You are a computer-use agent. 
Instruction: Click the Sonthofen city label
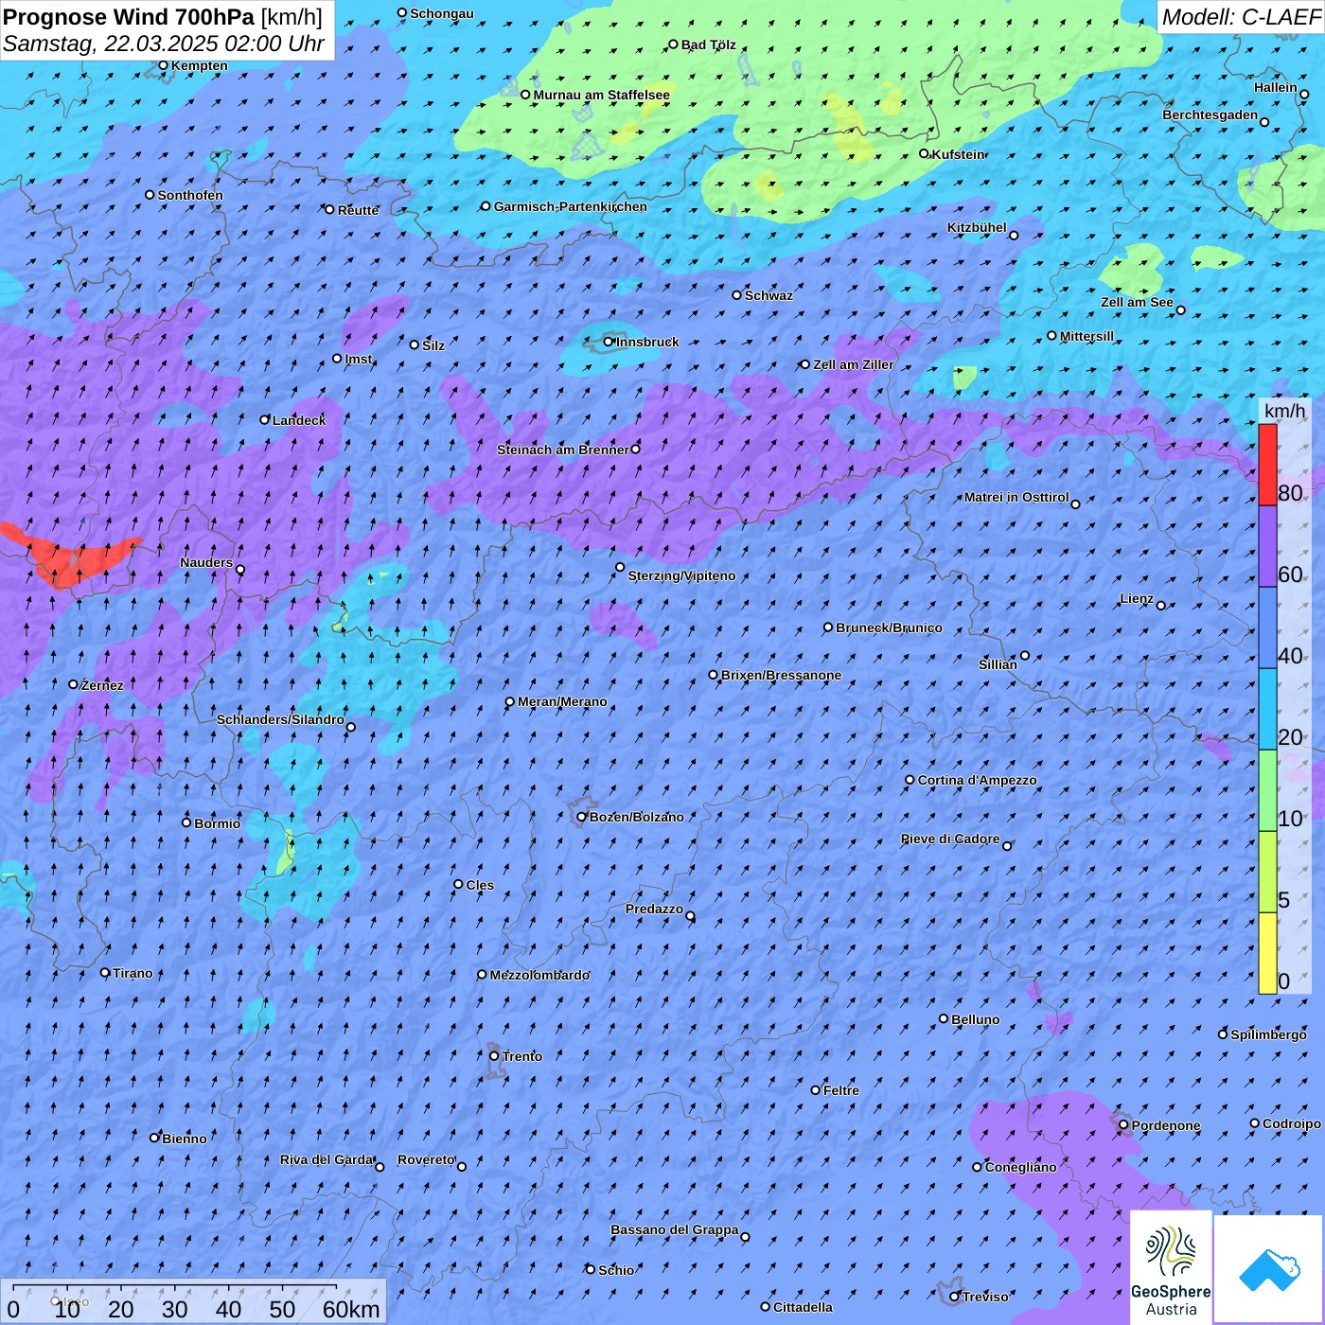(x=190, y=195)
